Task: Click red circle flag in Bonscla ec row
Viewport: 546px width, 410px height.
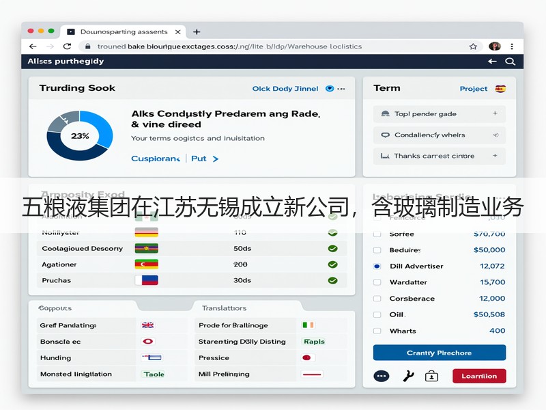Action: click(147, 341)
